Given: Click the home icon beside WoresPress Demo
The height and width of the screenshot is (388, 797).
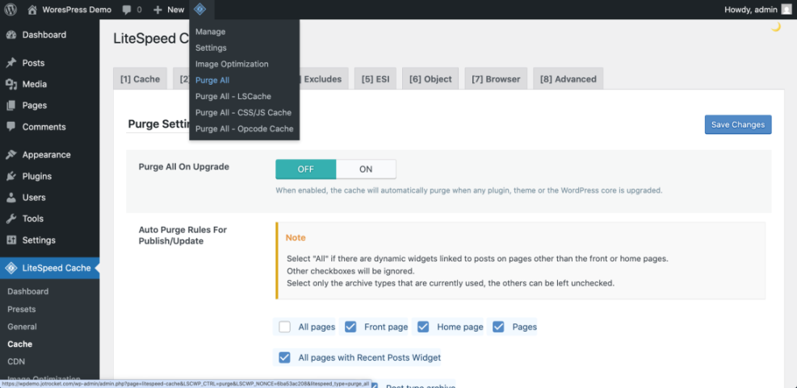Looking at the screenshot, I should point(32,10).
